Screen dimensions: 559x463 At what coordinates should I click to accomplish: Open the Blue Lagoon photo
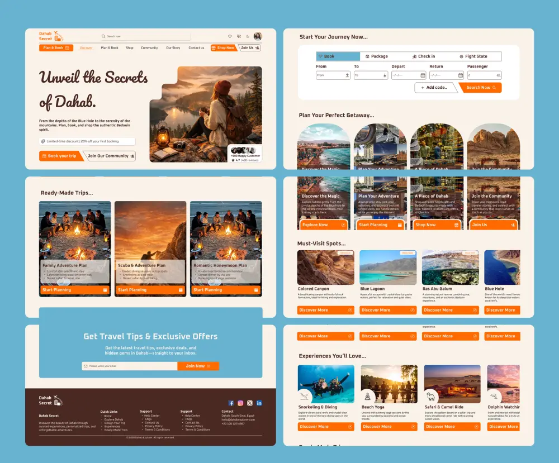(x=388, y=267)
